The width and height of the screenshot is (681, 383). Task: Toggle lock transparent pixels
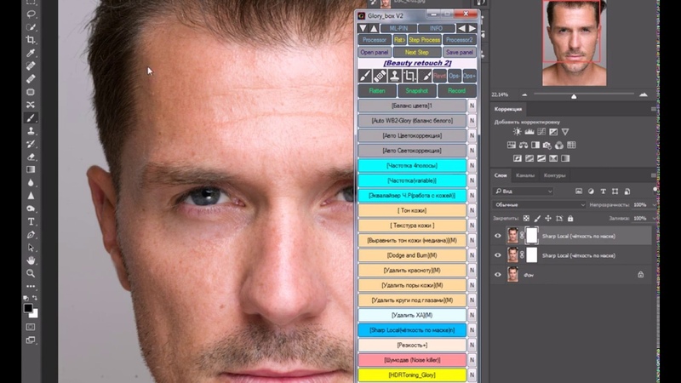pyautogui.click(x=526, y=219)
